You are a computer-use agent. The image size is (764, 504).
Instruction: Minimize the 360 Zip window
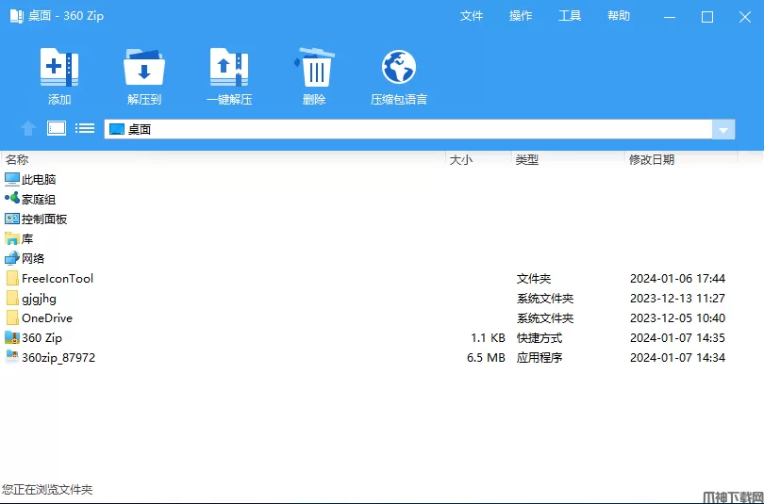pos(670,18)
